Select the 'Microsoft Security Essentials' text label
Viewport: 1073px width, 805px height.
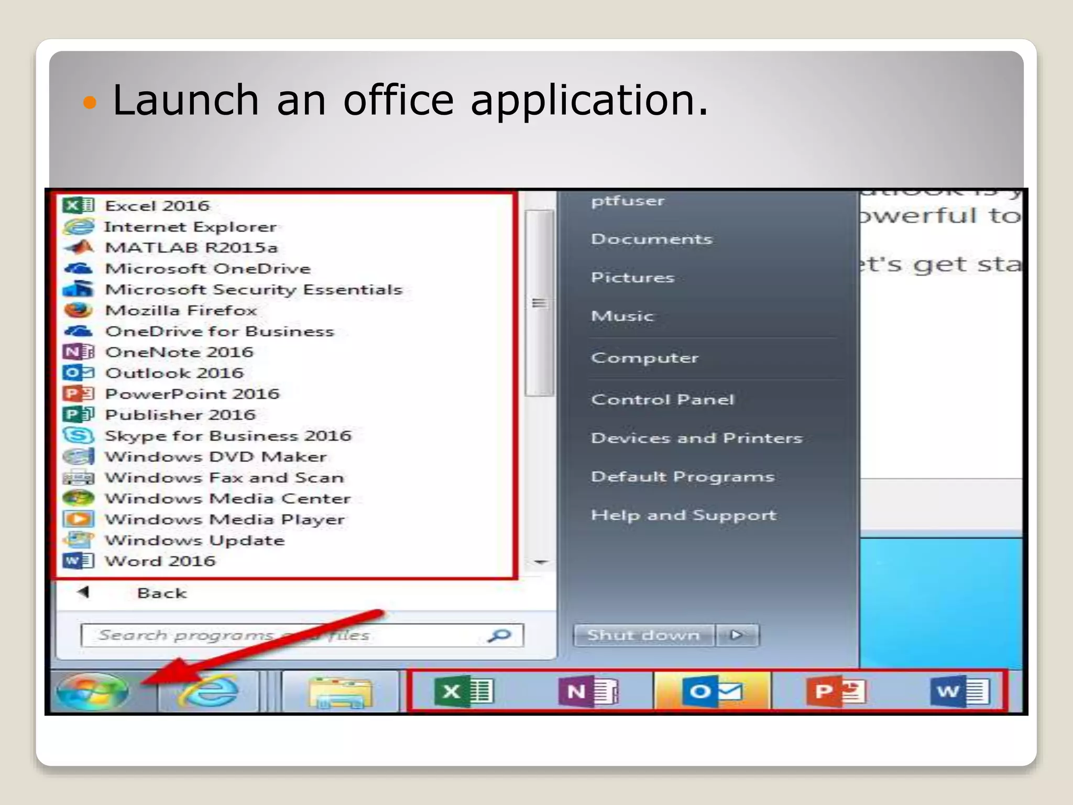(254, 289)
